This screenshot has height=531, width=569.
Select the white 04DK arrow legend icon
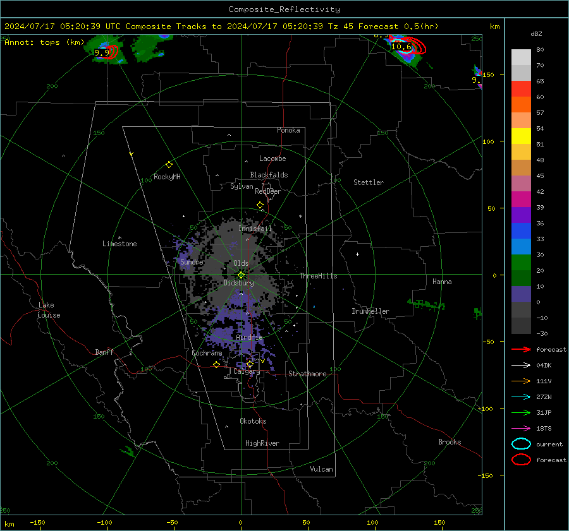click(521, 366)
